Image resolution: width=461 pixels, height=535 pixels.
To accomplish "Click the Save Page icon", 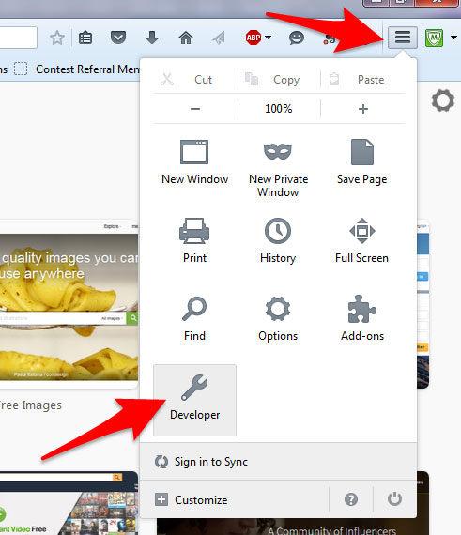I will click(362, 152).
